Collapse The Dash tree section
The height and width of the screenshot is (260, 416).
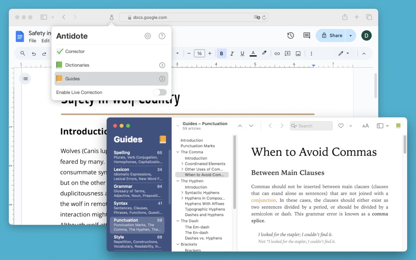pyautogui.click(x=178, y=221)
